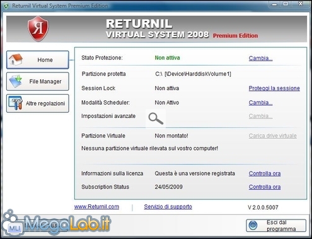
Task: Click the power icon on the exit button
Action: pyautogui.click(x=253, y=225)
